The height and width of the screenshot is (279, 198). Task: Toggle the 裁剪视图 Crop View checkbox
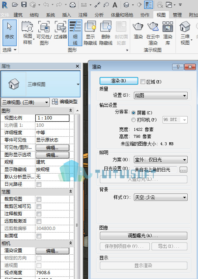point(39,199)
